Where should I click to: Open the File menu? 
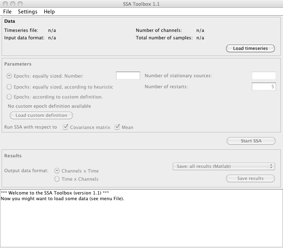[7, 12]
